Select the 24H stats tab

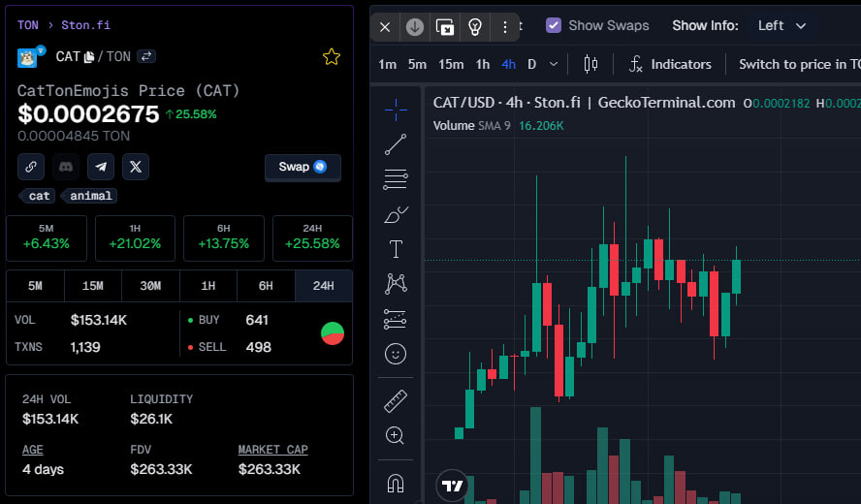click(x=324, y=286)
